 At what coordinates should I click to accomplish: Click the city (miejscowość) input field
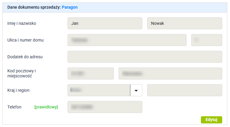click(170, 74)
